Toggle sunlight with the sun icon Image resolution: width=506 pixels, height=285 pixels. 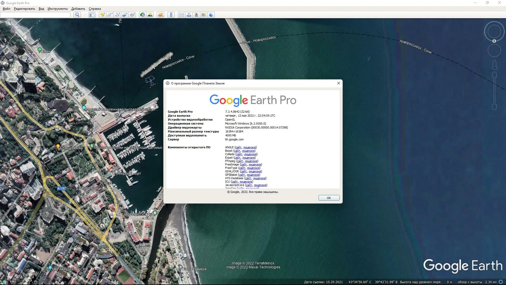tap(150, 15)
